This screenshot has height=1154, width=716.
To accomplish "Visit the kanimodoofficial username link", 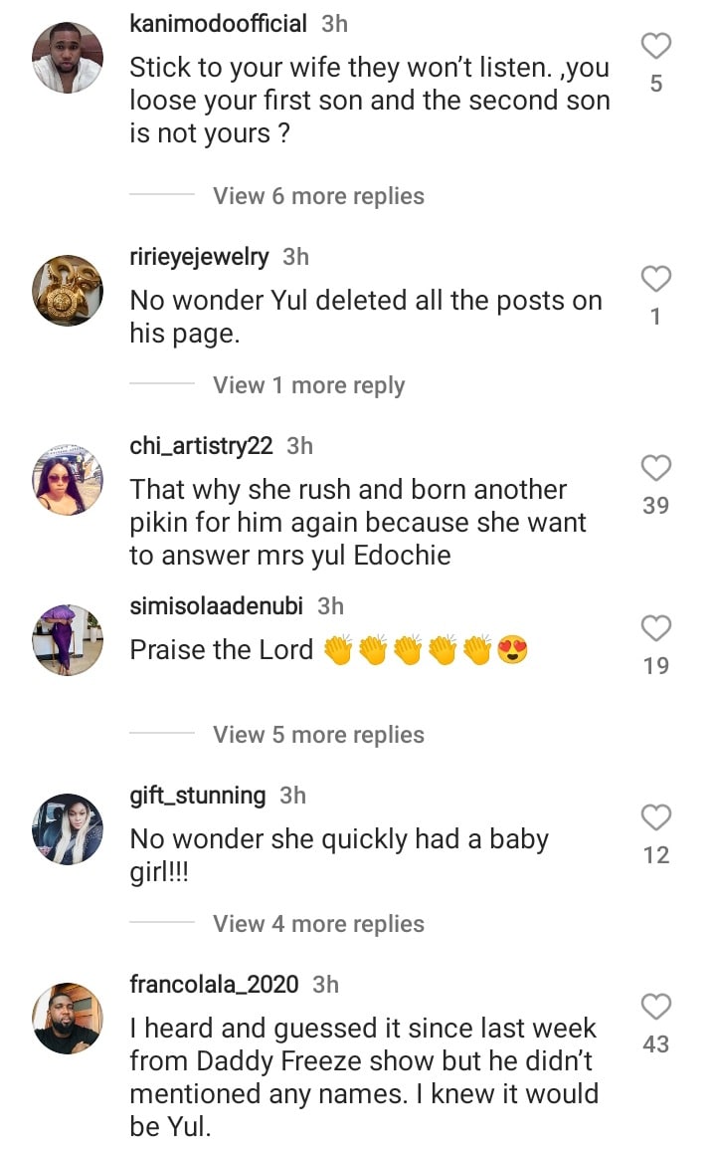I will coord(218,24).
